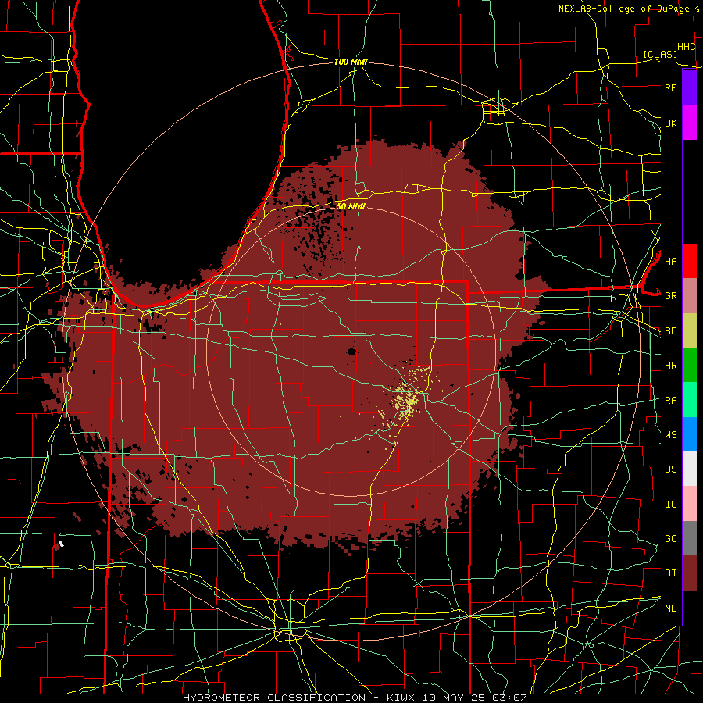Click the GC legend label
The height and width of the screenshot is (703, 703).
[x=670, y=539]
